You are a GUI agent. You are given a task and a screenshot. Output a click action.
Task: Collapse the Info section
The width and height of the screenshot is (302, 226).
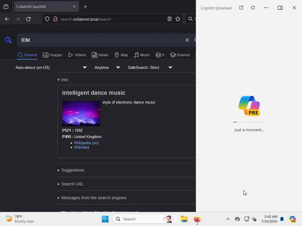click(x=63, y=80)
